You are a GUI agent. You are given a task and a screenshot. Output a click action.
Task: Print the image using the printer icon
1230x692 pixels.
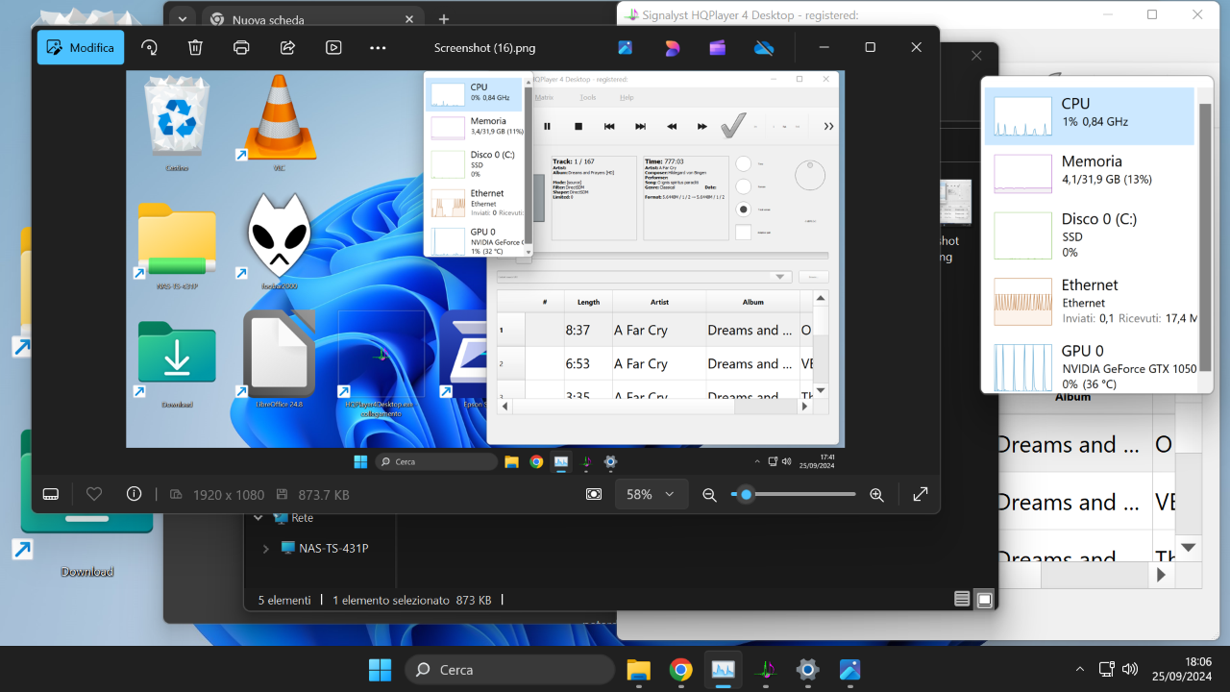pos(241,47)
